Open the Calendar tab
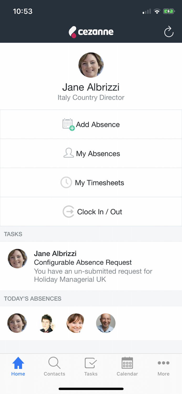Screen dimensions: 182x394 127,366
